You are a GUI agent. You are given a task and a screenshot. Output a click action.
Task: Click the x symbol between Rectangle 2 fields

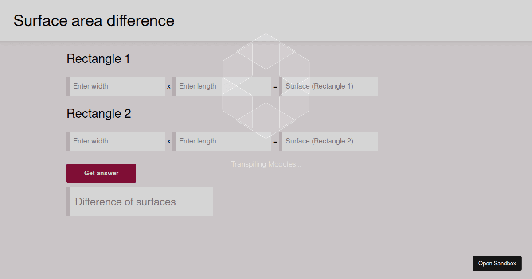click(168, 141)
